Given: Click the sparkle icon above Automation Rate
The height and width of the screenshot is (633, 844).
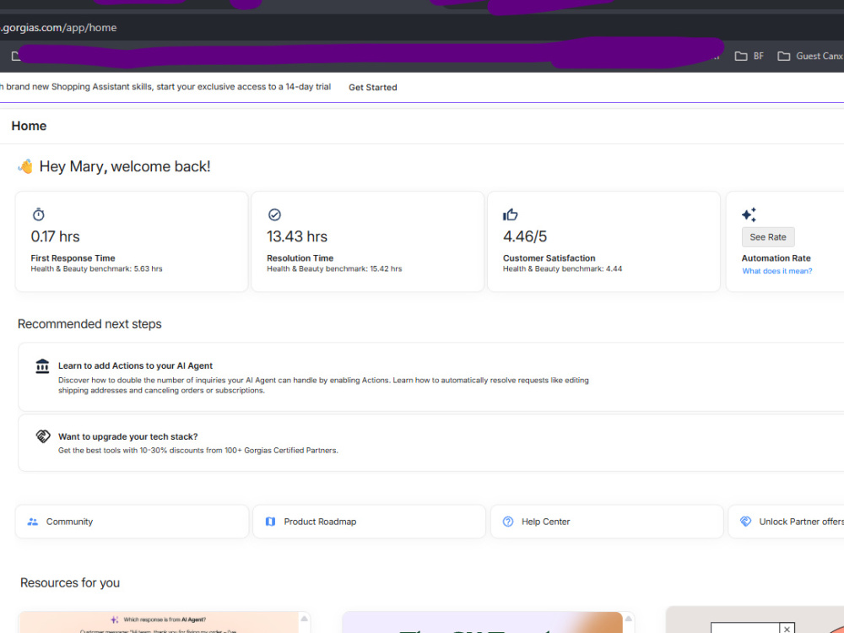Looking at the screenshot, I should (x=749, y=214).
